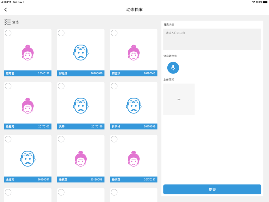Open 徐雅芳's pink avatar

tap(28, 106)
